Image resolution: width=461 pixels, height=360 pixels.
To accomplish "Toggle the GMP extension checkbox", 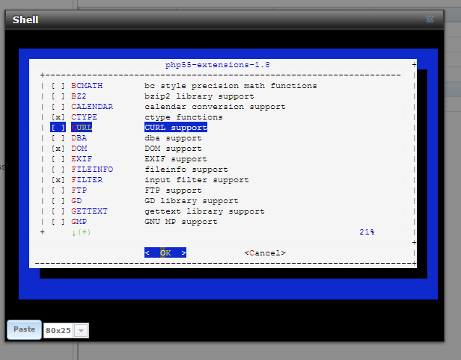I will point(58,222).
